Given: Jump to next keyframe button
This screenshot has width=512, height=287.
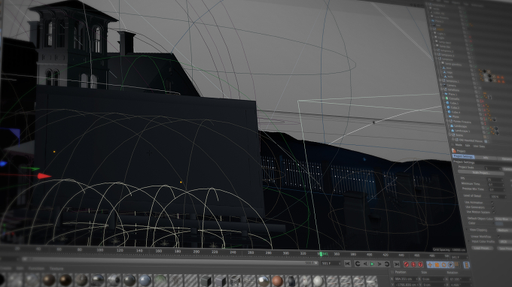Looking at the screenshot, I should (387, 264).
